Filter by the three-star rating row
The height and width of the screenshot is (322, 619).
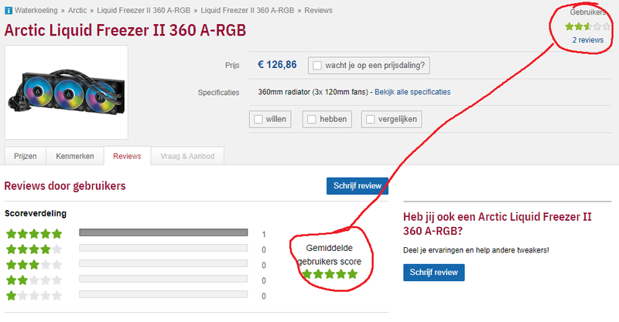[34, 265]
